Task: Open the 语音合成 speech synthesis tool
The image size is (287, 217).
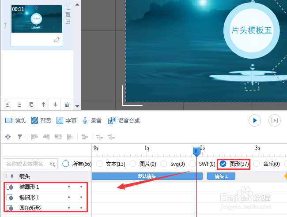Action: tap(124, 121)
